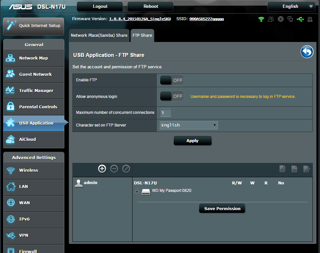Screen dimensions: 320x253
Task: Click the remove account minus icon
Action: [114, 169]
